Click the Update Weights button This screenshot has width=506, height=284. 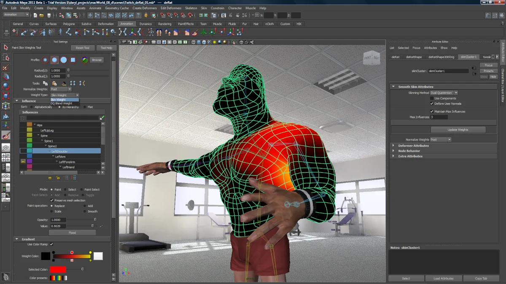pos(458,130)
